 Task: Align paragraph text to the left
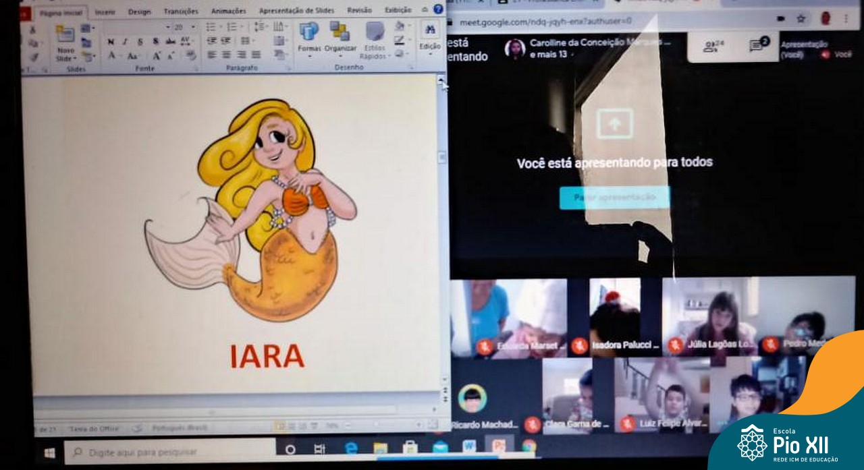(211, 55)
